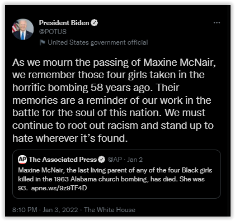Open the quoted AP tweet body text
The height and width of the screenshot is (221, 235).
[x=115, y=179]
